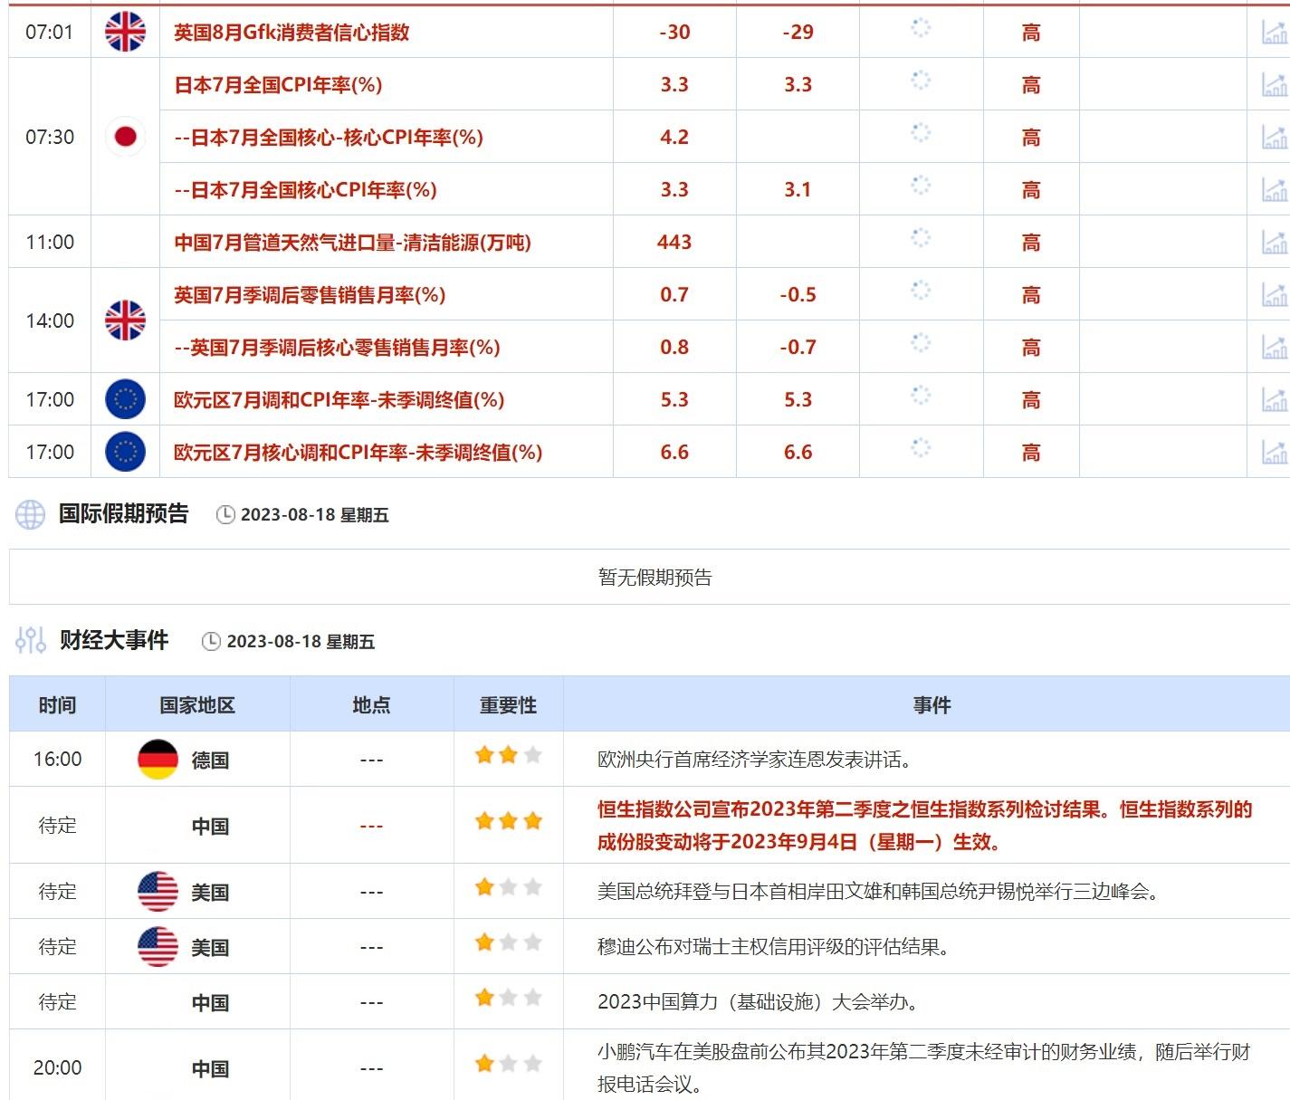The image size is (1290, 1100).
Task: Open chart icon for 欧元区7月调和CPI年率 row
Action: 1276,399
